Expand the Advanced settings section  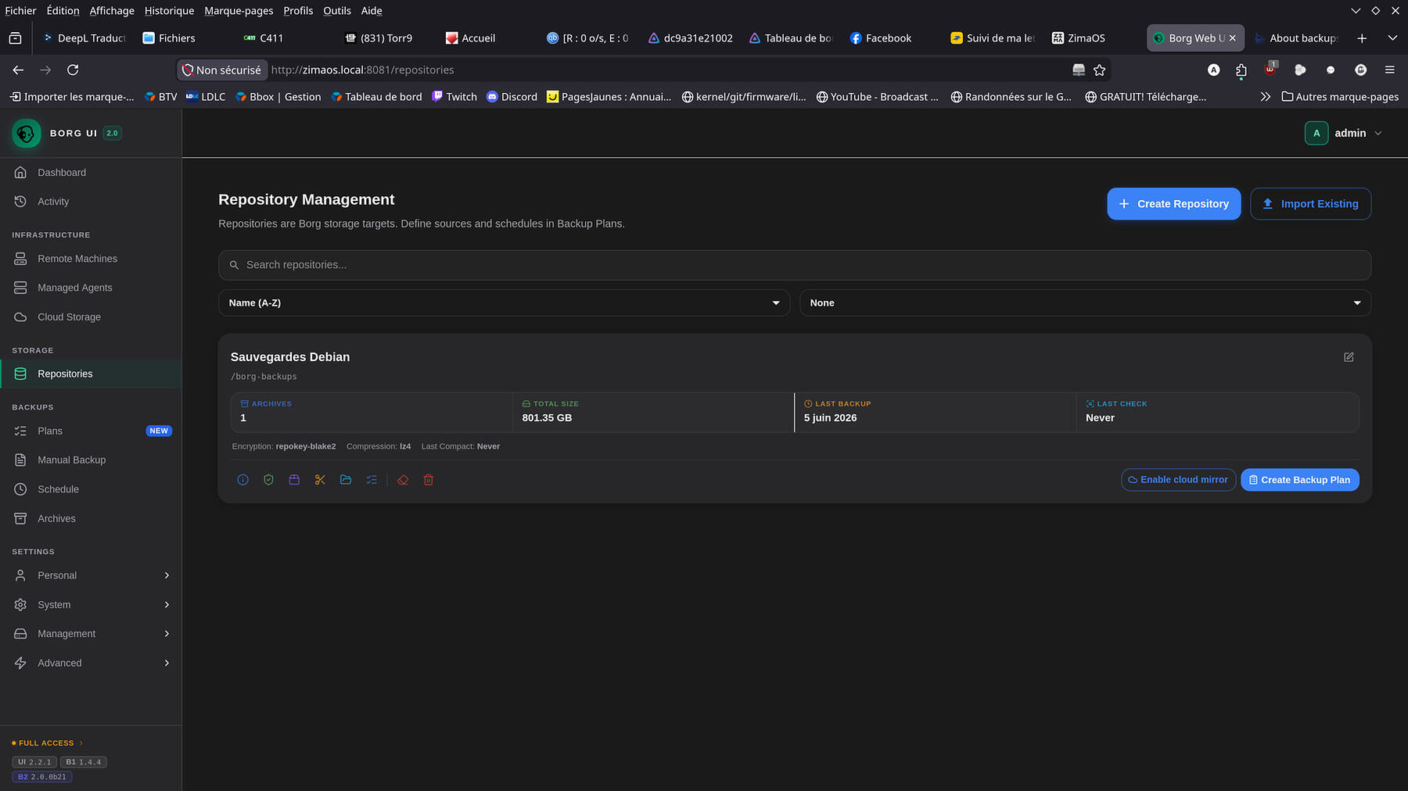pos(91,664)
